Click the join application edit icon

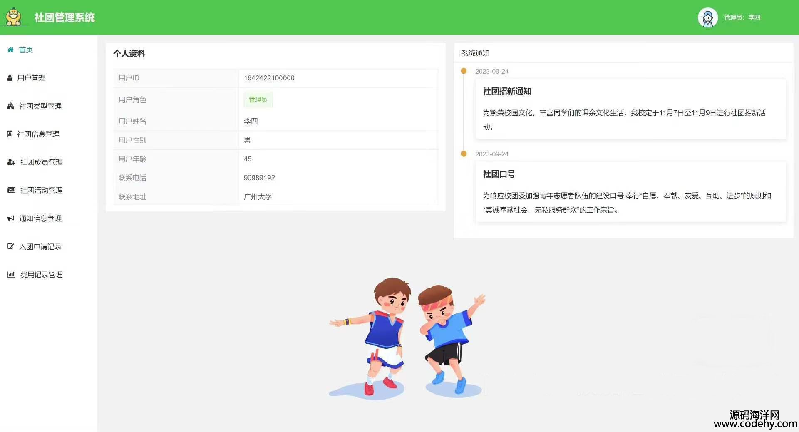point(10,246)
